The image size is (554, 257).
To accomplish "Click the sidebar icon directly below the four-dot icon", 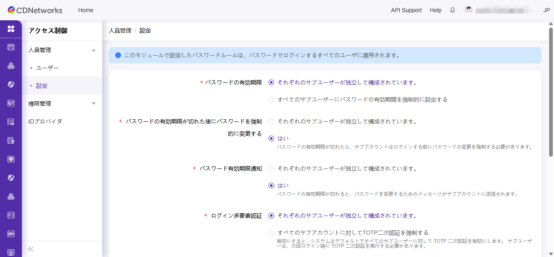I will pyautogui.click(x=11, y=47).
